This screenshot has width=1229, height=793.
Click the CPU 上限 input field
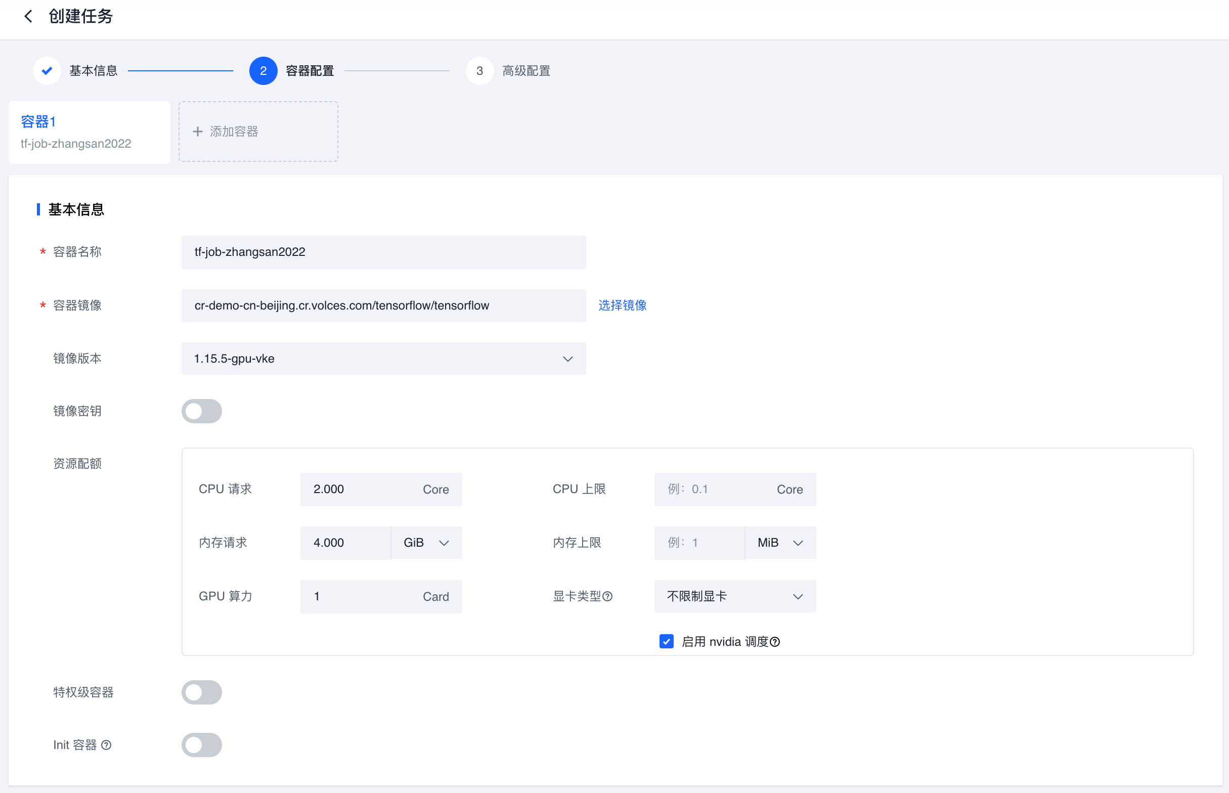click(x=716, y=489)
